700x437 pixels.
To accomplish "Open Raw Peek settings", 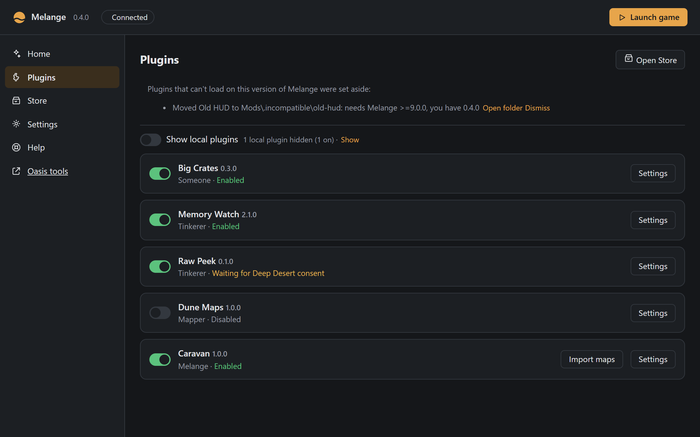I will [653, 266].
